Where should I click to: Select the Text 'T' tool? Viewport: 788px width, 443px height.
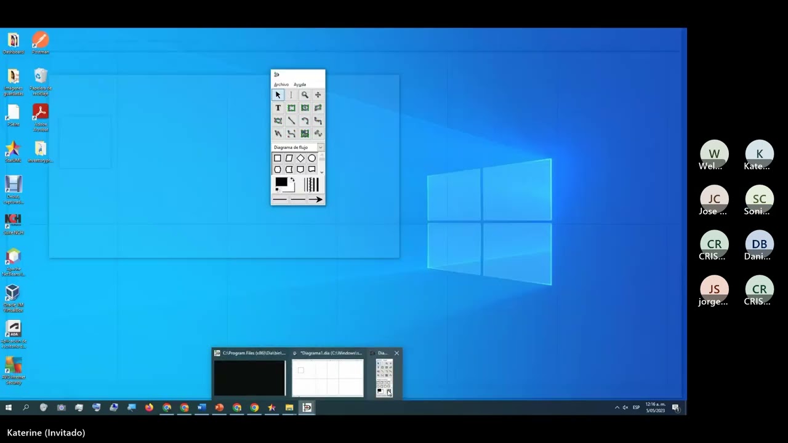[x=278, y=108]
